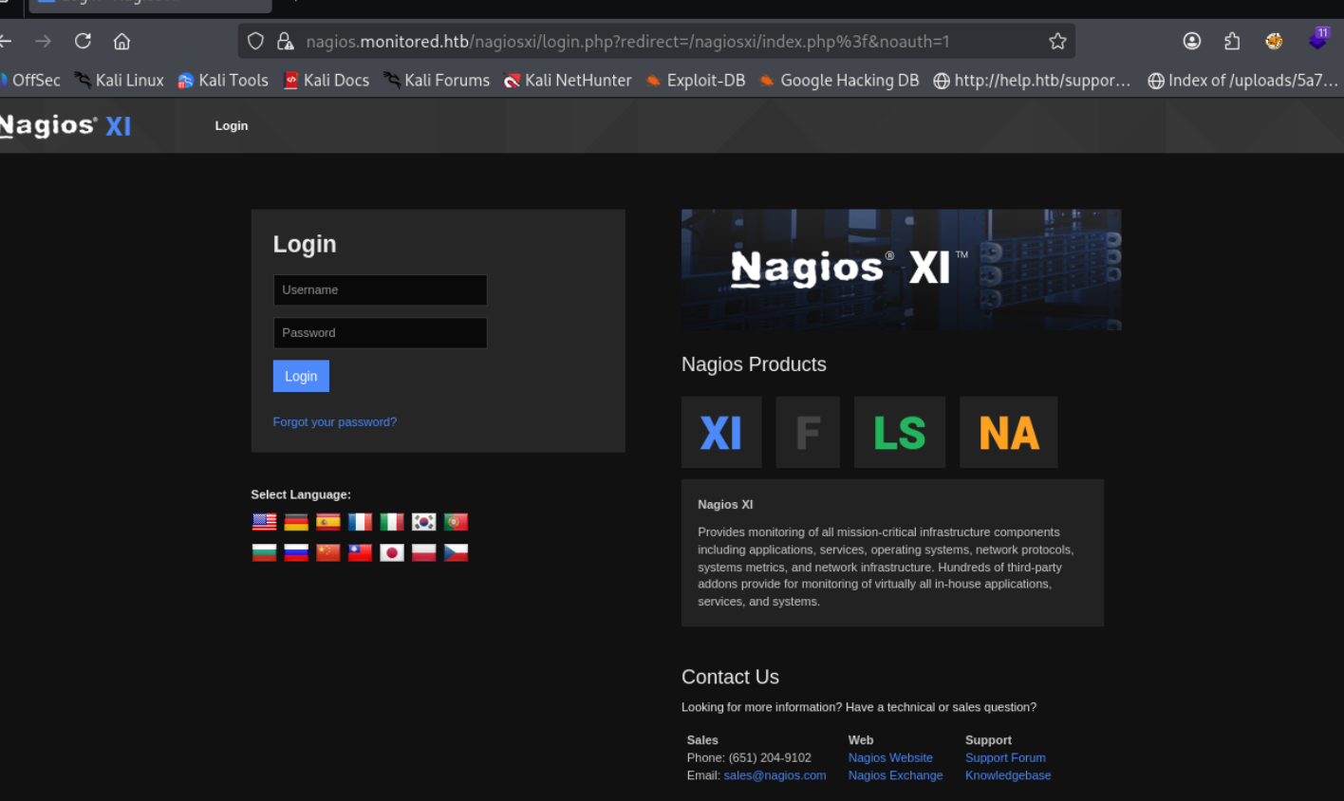Open the Nagios Exchange link
Viewport: 1344px width, 801px height.
[895, 775]
